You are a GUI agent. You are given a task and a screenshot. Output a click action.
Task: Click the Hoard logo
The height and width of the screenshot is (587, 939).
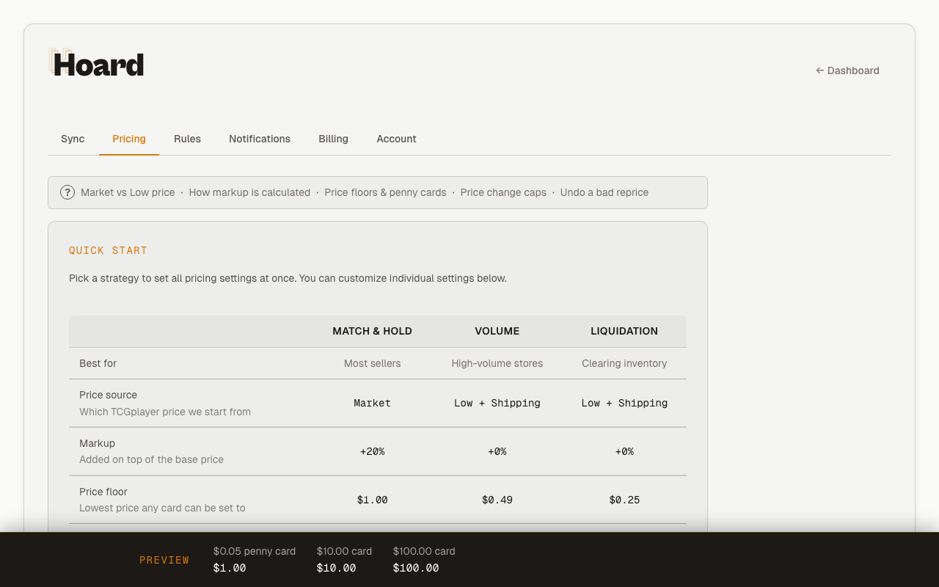[96, 64]
